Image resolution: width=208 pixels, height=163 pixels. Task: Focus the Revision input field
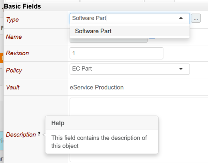click(116, 53)
